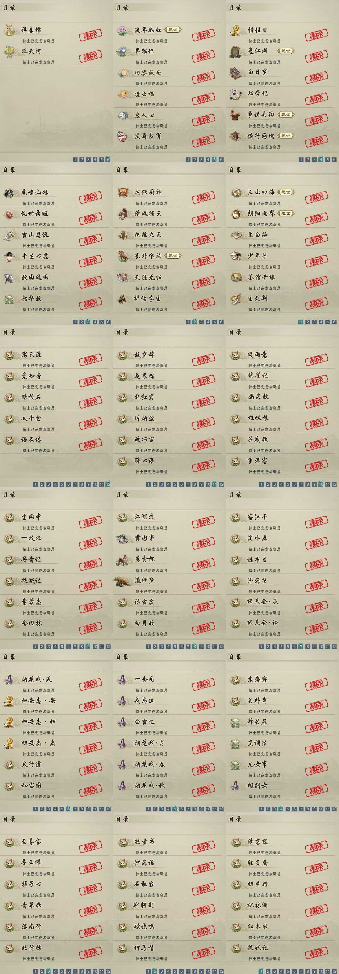Open the cat icon for 寻猫记
This screenshot has height=974, width=339.
coord(122,51)
